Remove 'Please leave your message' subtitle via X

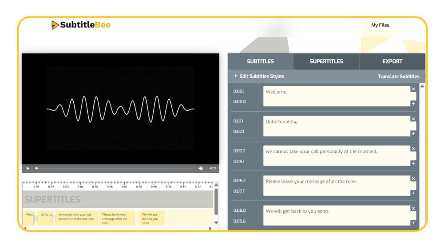(x=413, y=179)
